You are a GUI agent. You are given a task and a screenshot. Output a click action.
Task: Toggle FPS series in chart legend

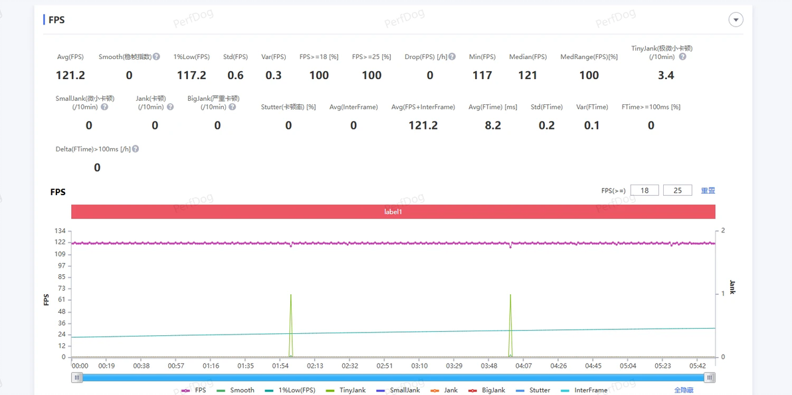[x=193, y=390]
